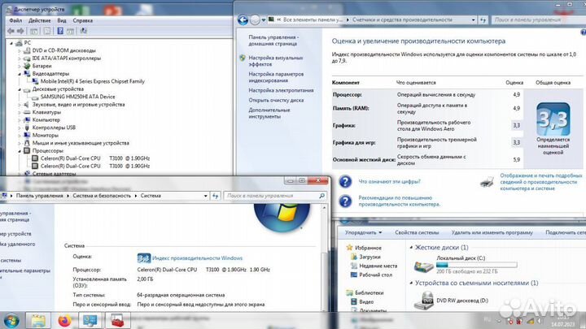Click Система и безопасность breadcrumb
The image size is (586, 329).
point(102,196)
